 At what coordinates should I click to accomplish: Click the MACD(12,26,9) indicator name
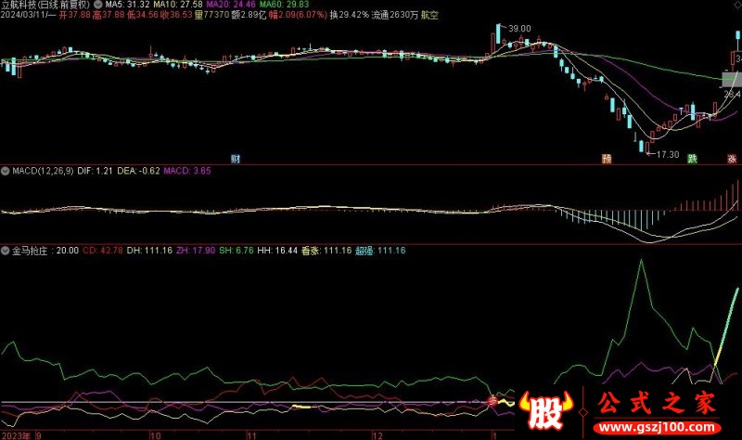tap(43, 171)
